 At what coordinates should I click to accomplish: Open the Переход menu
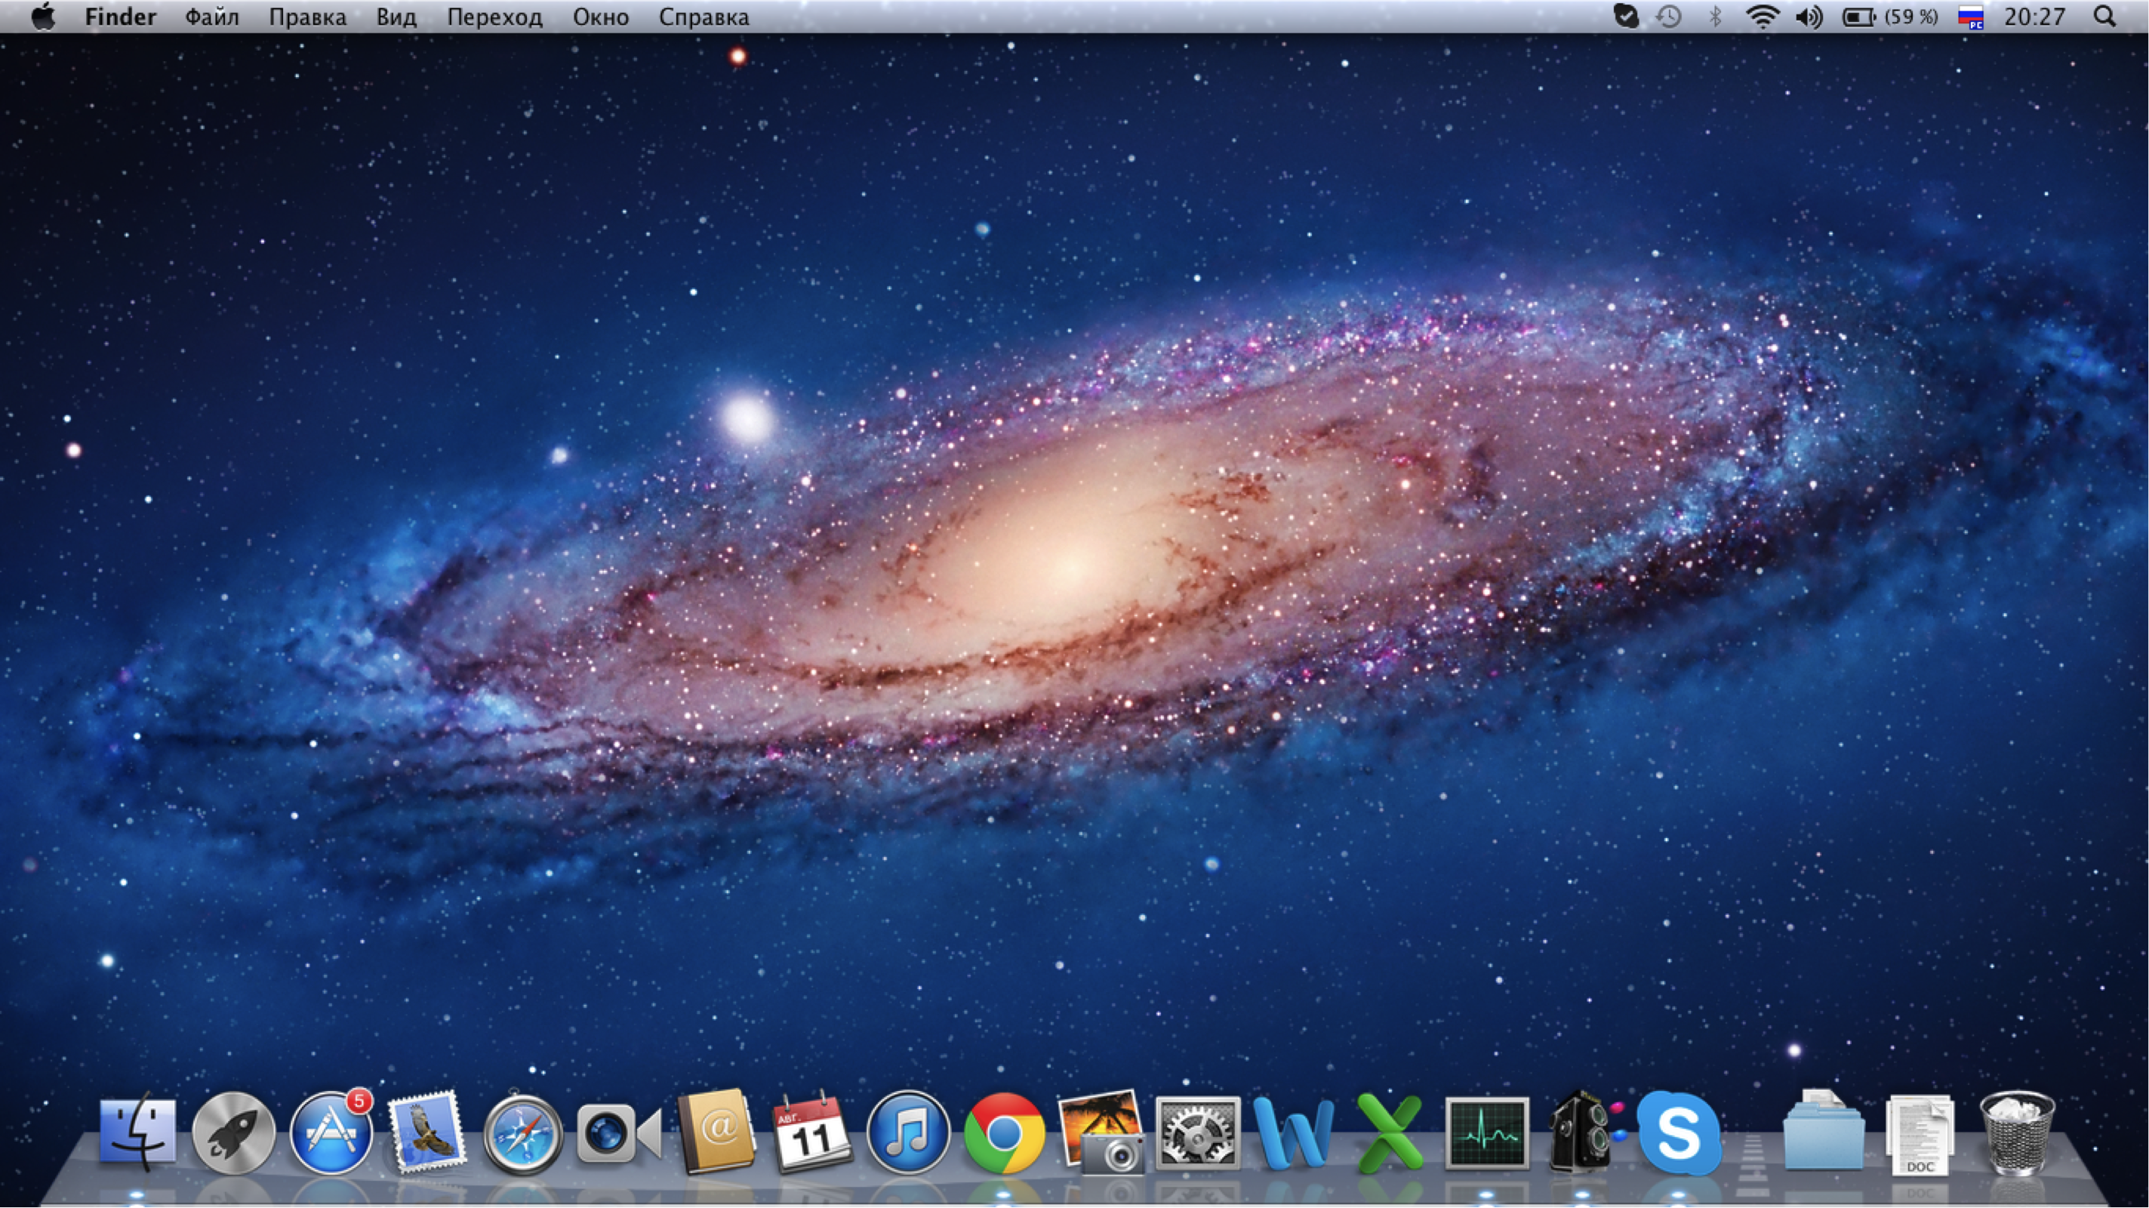[494, 17]
